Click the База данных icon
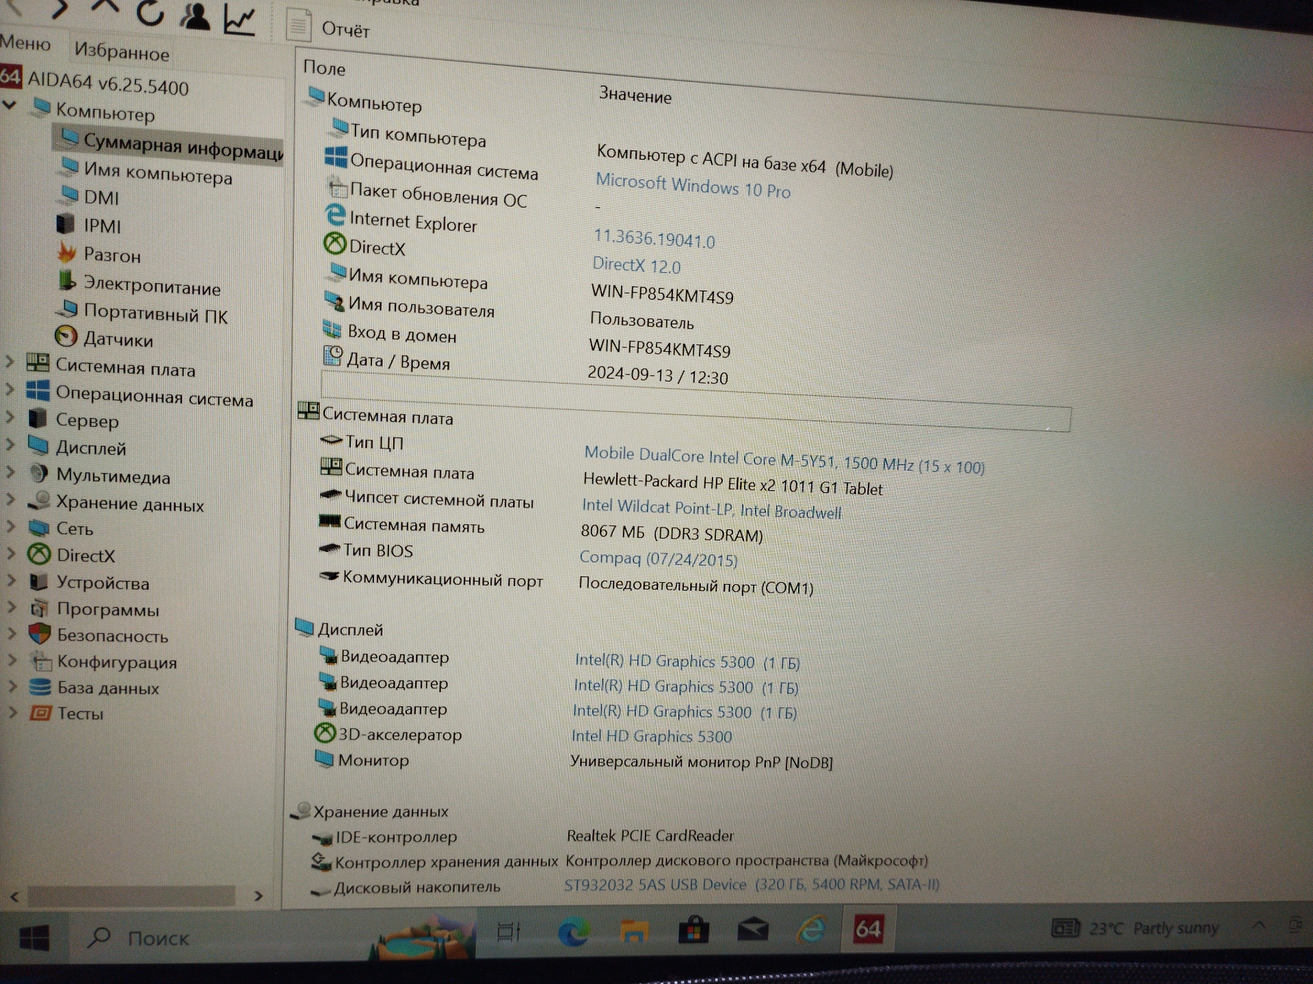 pos(40,687)
